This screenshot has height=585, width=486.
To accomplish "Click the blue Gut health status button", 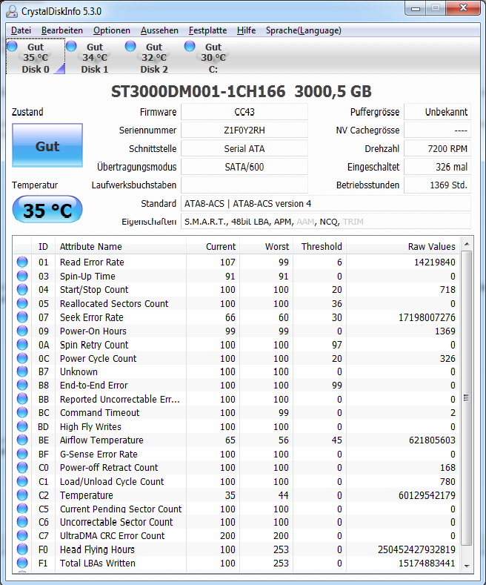I will point(47,145).
